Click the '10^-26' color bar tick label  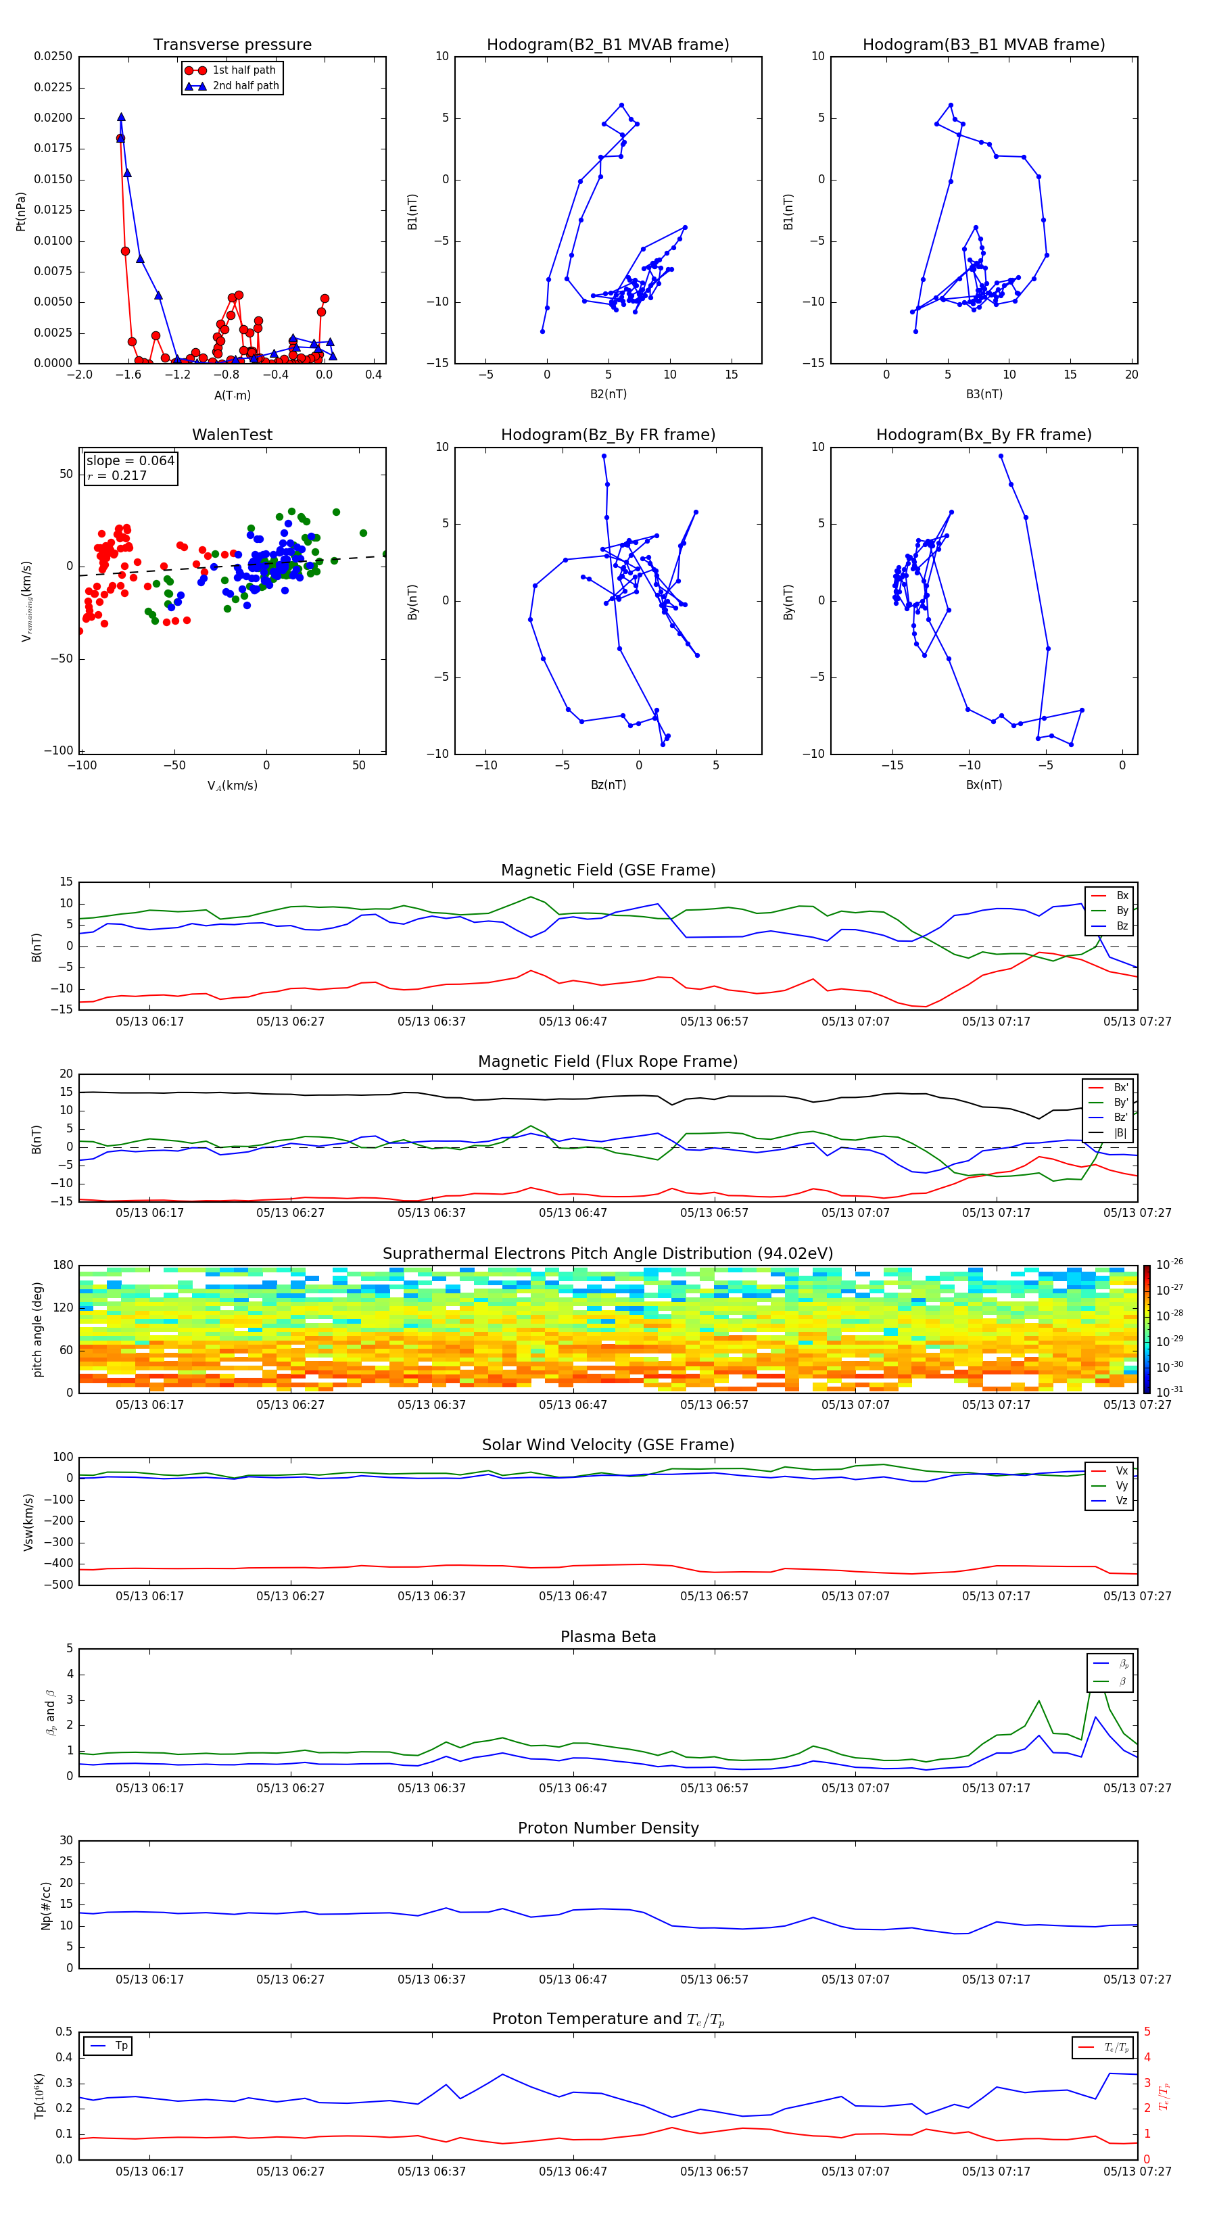[x=1170, y=1264]
